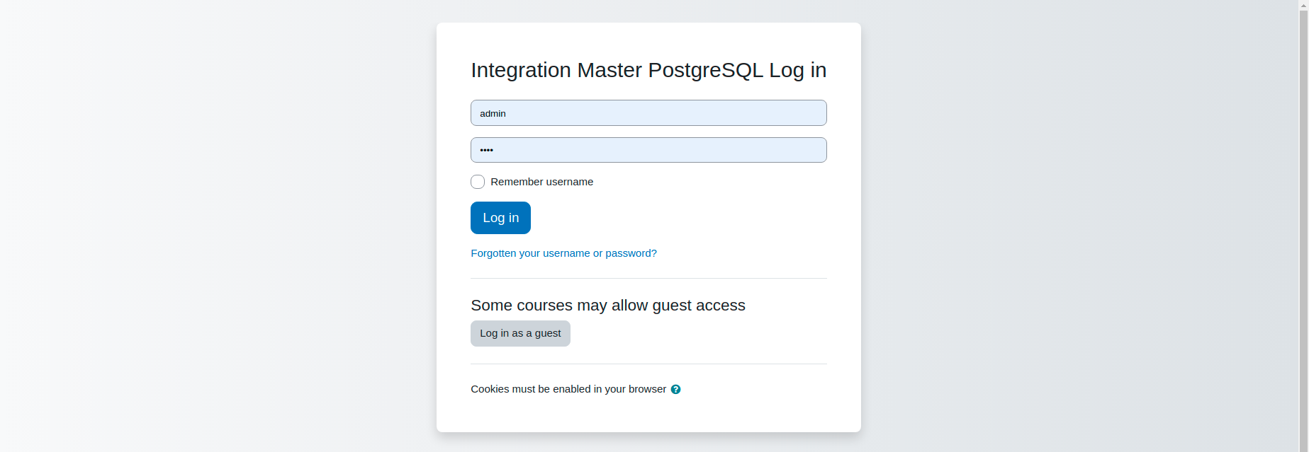This screenshot has height=452, width=1309.
Task: Click the divider line above cookies notice
Action: pyautogui.click(x=648, y=364)
